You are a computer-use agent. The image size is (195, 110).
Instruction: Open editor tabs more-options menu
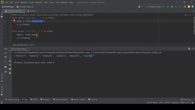[193, 11]
